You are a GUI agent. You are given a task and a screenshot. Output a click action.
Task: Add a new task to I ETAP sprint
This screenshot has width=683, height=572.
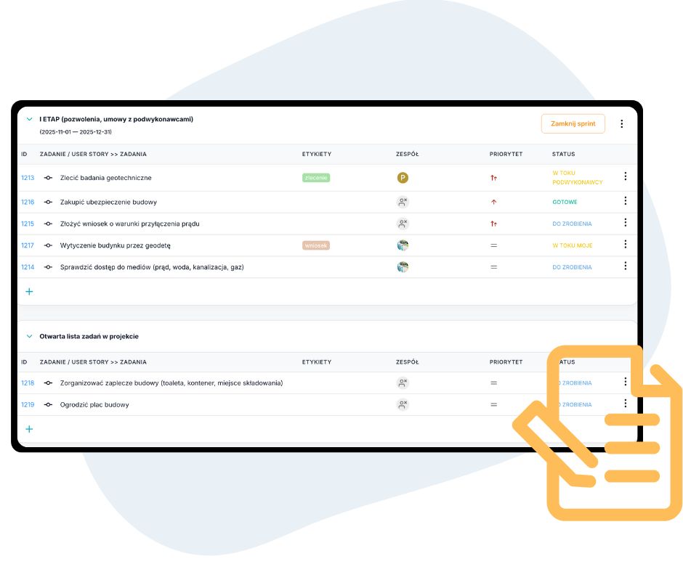(30, 292)
